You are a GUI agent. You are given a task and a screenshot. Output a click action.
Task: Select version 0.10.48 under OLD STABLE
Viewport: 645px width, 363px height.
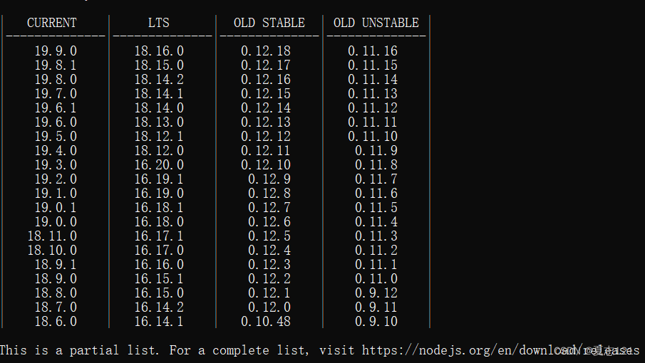[266, 322]
